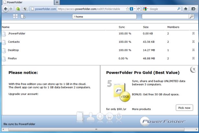Remove the Firefox folder with its X
This screenshot has width=199, height=133.
[193, 58]
